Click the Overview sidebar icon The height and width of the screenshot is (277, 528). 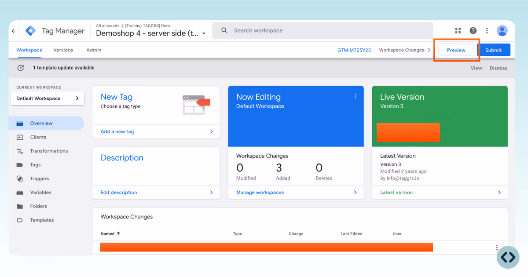coord(20,124)
